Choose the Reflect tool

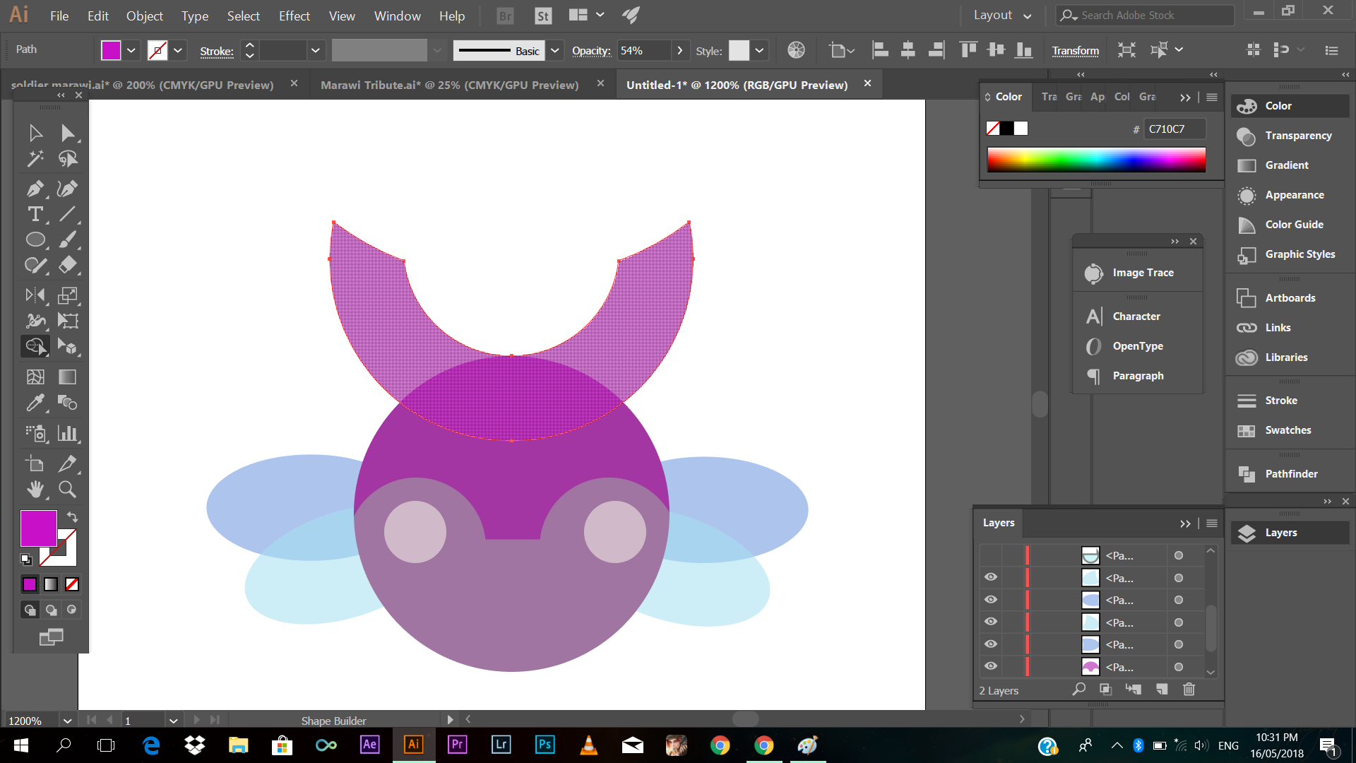pos(35,295)
